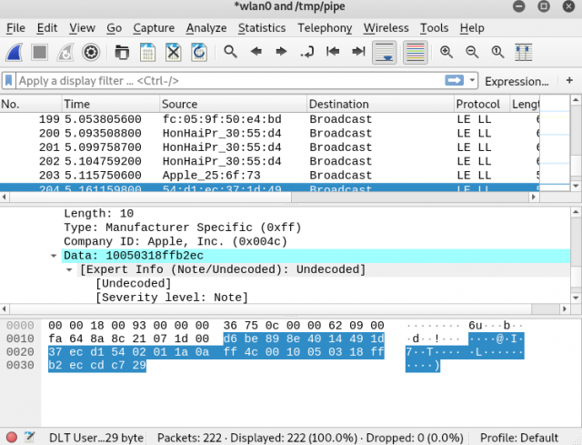Jump to the first packet
This screenshot has height=445, width=582.
pyautogui.click(x=334, y=52)
